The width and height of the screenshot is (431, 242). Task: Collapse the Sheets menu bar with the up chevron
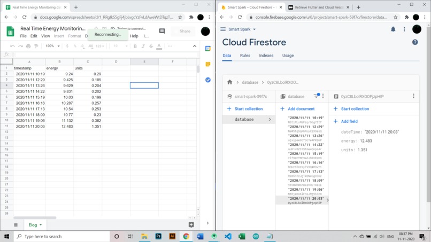(195, 46)
